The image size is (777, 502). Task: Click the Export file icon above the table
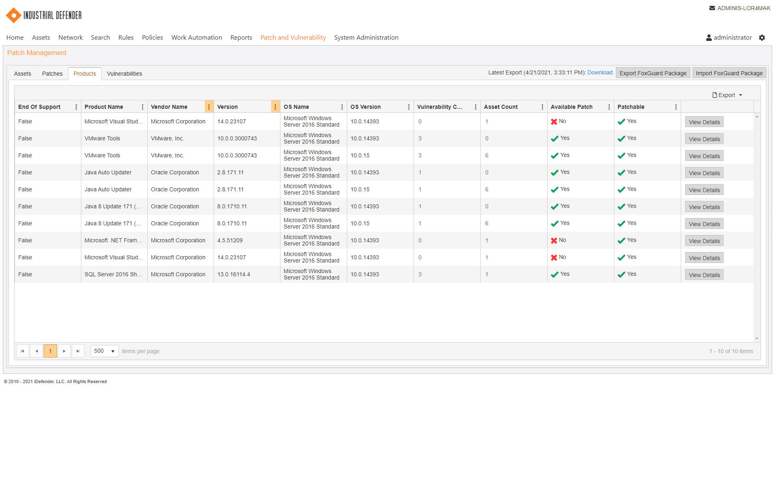coord(715,95)
